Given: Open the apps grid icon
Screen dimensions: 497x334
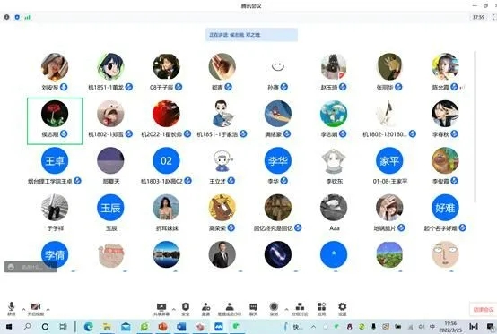Looking at the screenshot, I should point(322,309).
